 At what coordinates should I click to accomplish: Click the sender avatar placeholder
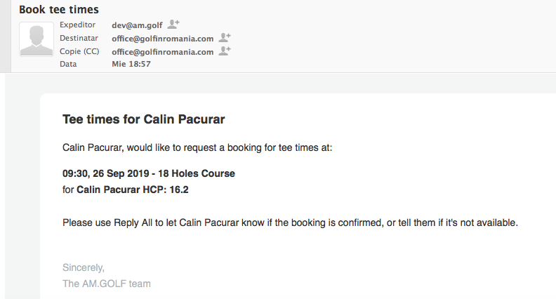click(37, 39)
